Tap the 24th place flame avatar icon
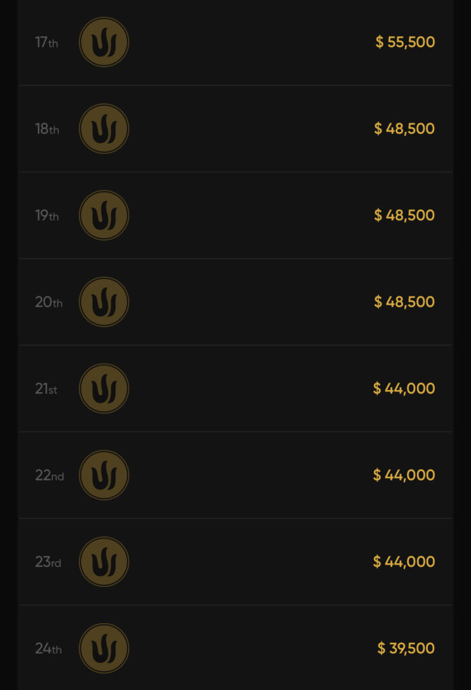 tap(104, 648)
